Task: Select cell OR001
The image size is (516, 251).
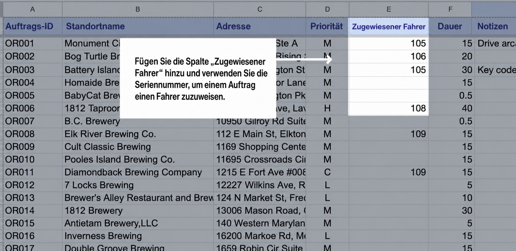Action: 32,43
